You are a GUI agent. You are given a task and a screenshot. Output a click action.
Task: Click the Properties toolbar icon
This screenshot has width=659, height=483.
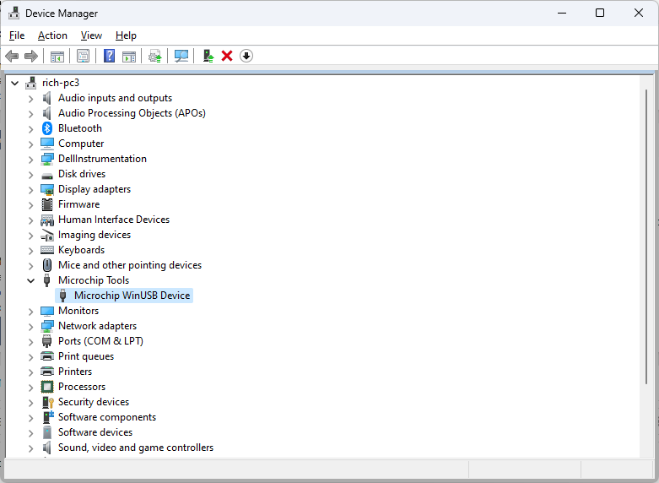pos(83,56)
